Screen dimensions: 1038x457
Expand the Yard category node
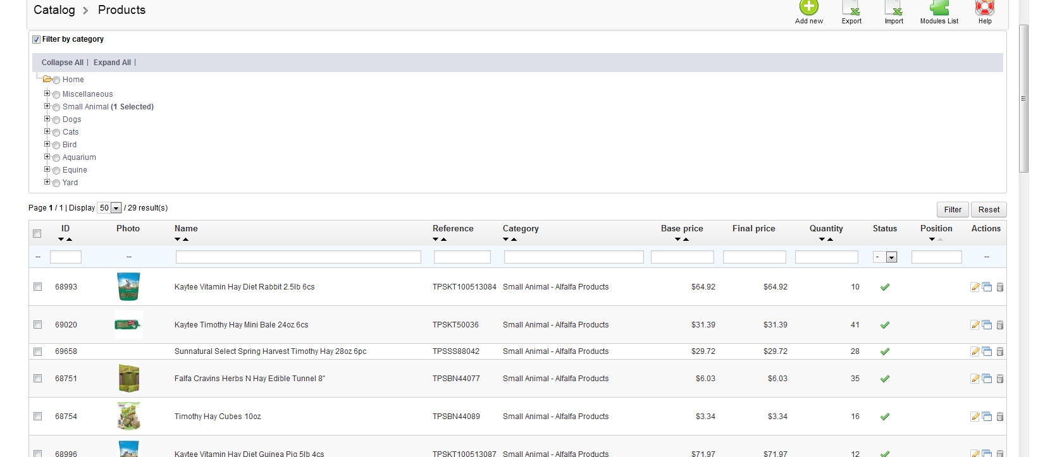coord(47,182)
